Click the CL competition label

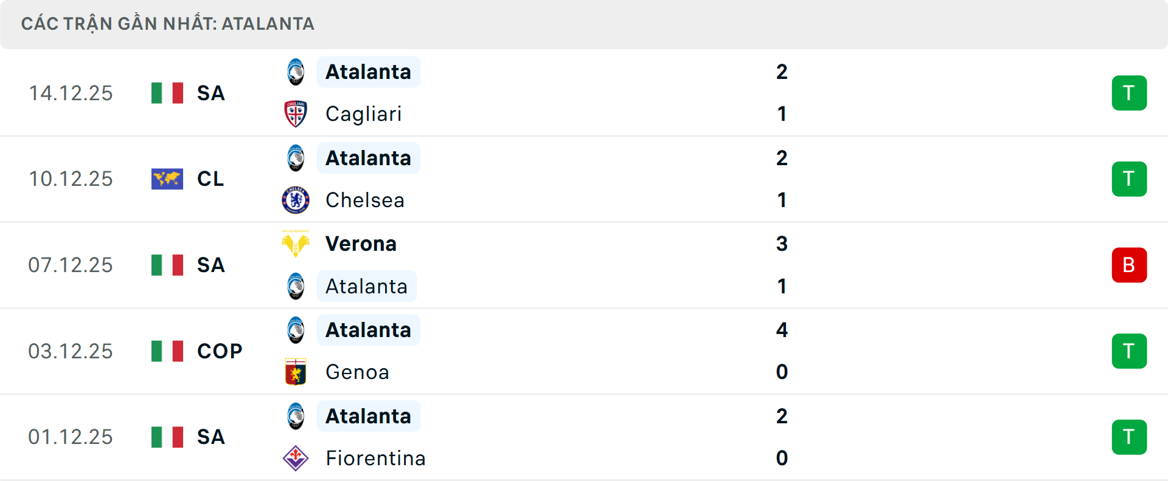[x=210, y=179]
